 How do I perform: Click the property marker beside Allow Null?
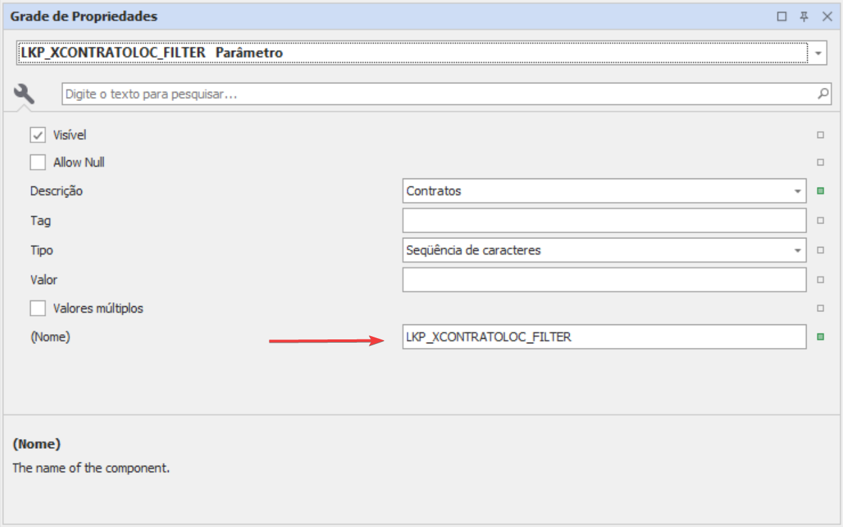click(x=820, y=162)
